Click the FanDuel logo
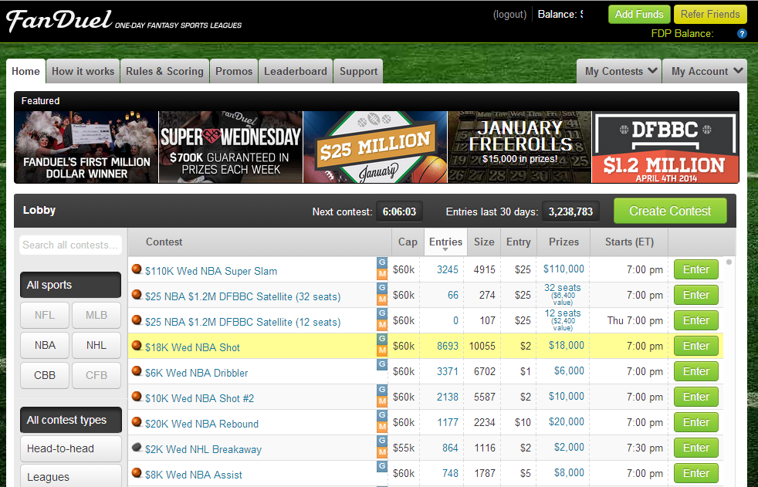 (59, 21)
